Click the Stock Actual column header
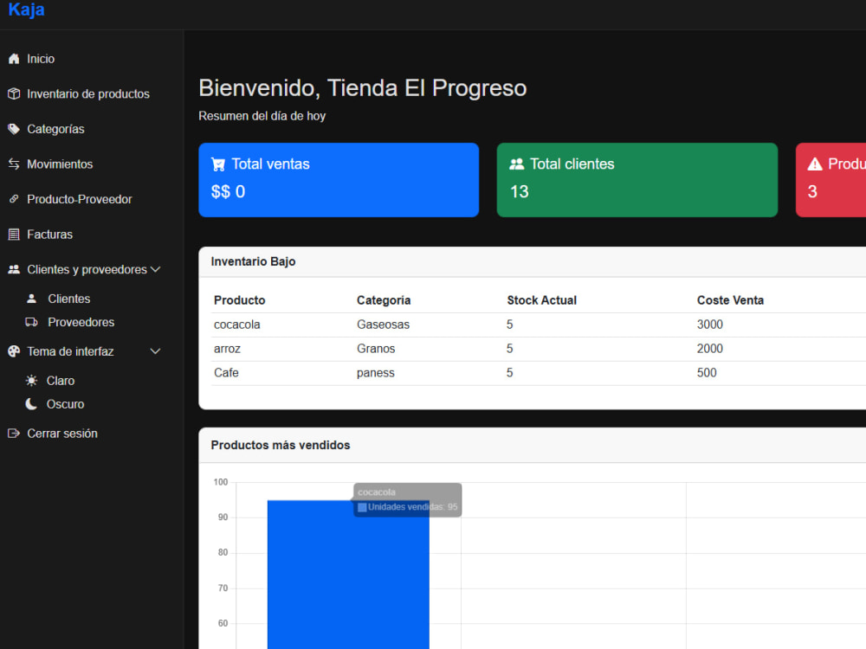 click(x=542, y=300)
